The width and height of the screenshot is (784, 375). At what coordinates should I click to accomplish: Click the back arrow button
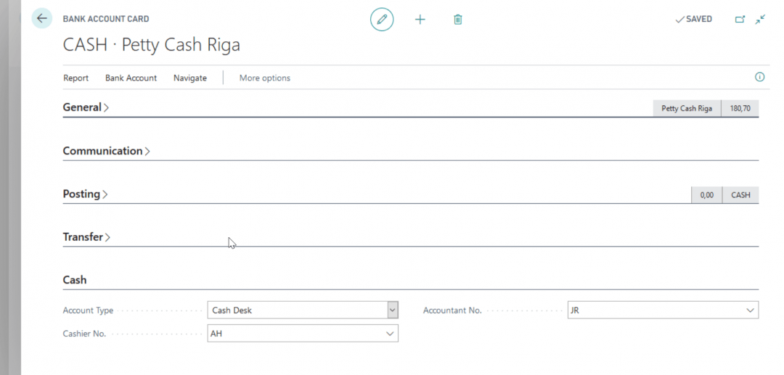click(x=41, y=19)
